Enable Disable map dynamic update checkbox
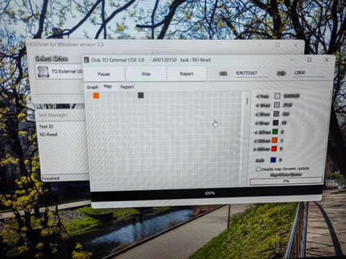The width and height of the screenshot is (346, 259). pos(258,169)
